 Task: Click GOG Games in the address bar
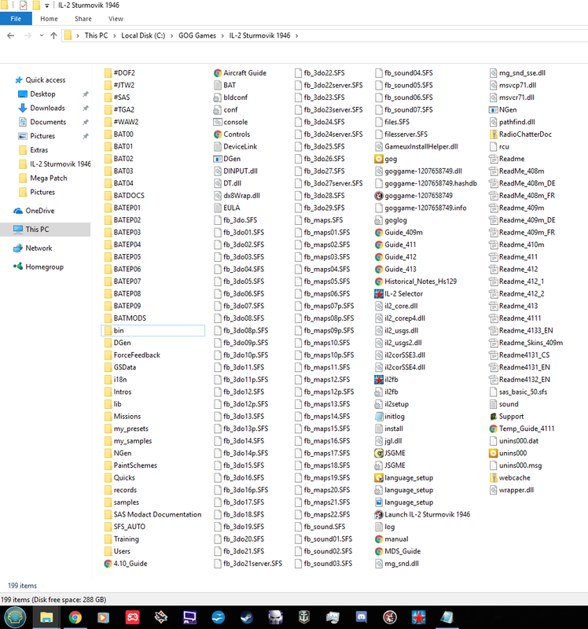pos(197,35)
